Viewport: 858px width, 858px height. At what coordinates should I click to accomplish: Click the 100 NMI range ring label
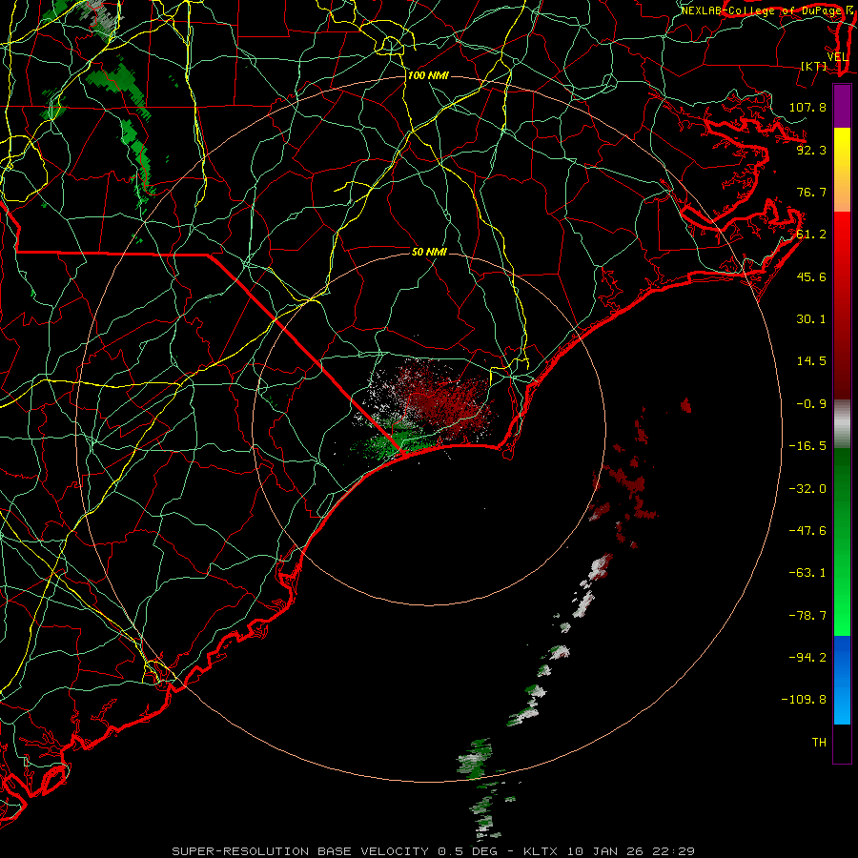(x=428, y=75)
